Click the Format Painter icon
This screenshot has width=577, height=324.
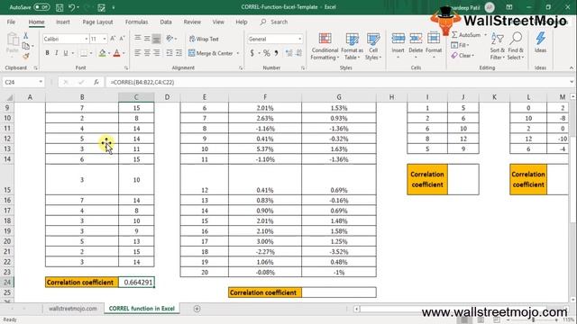pyautogui.click(x=26, y=56)
